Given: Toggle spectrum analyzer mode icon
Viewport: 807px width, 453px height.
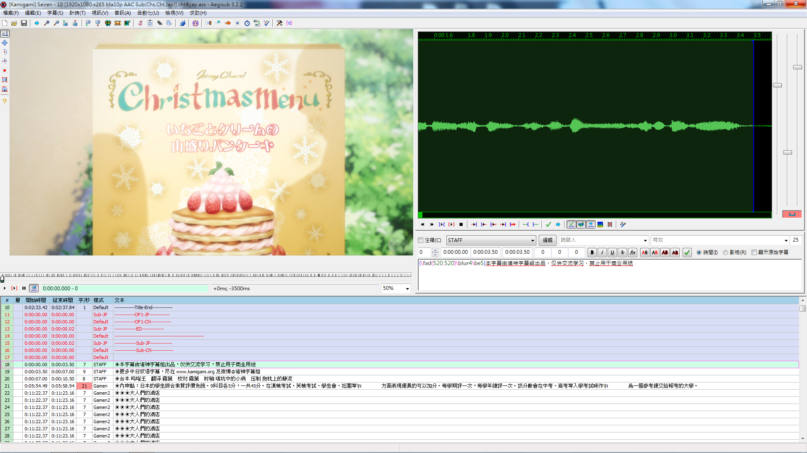Looking at the screenshot, I should click(600, 224).
